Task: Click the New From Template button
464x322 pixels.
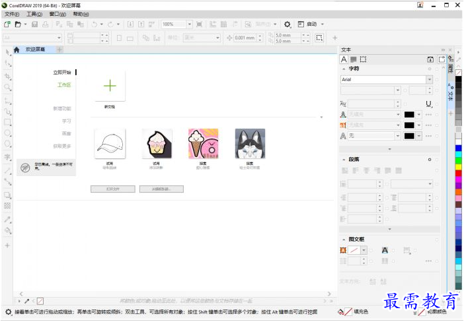Action: pos(161,189)
